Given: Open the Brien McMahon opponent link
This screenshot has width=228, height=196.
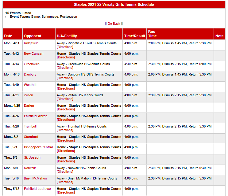Looking at the screenshot, I should tap(35, 179).
